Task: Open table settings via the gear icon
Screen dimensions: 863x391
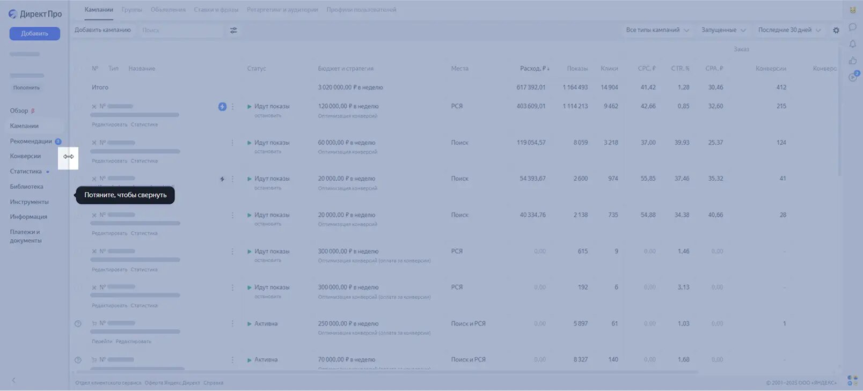Action: click(836, 31)
